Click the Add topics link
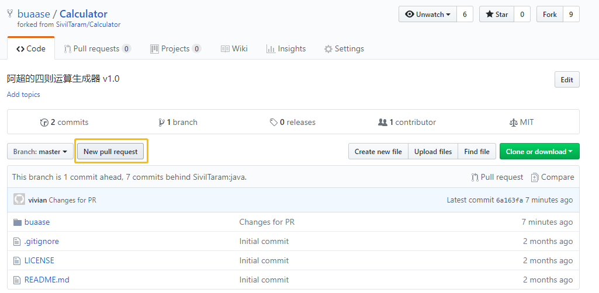This screenshot has height=293, width=599. pos(23,94)
